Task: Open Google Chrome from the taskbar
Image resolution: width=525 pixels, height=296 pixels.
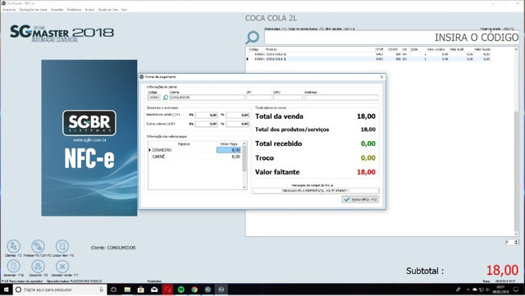Action: (194, 289)
